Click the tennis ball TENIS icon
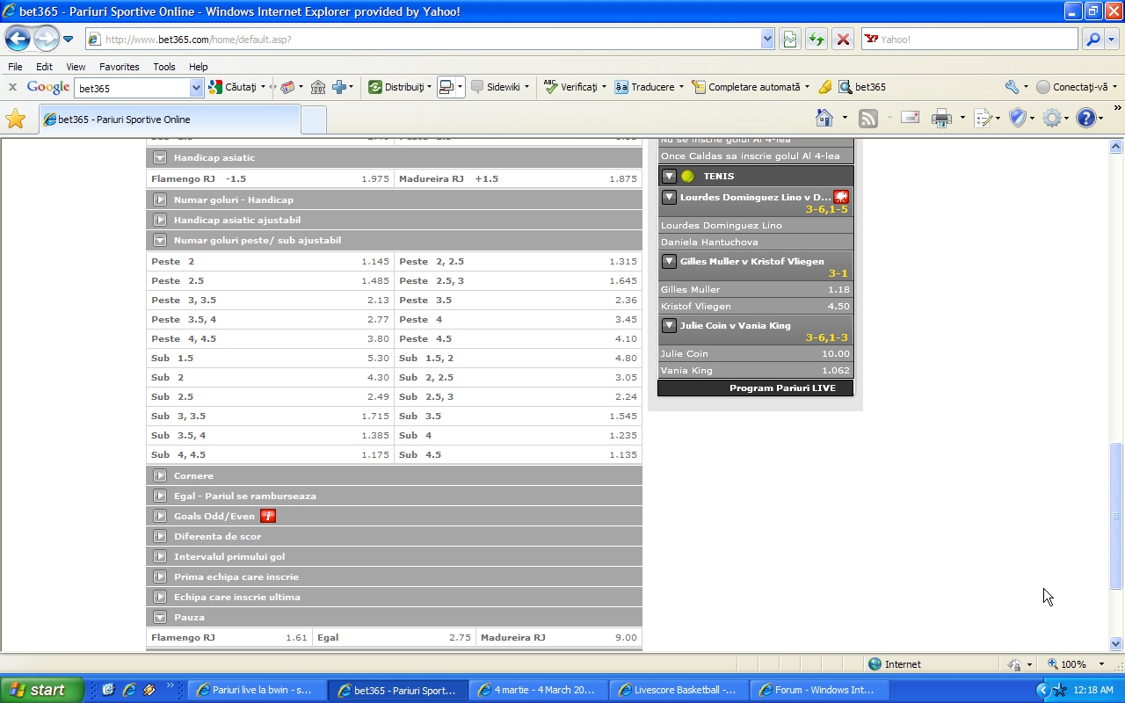Viewport: 1125px width, 703px height. coord(687,176)
